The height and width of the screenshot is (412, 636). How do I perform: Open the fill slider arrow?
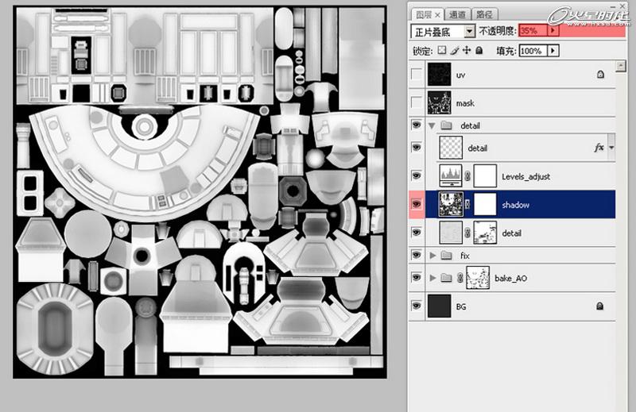point(553,51)
